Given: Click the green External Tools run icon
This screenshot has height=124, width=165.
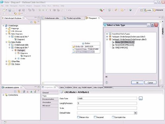Looking at the screenshot, I should tap(101, 10).
